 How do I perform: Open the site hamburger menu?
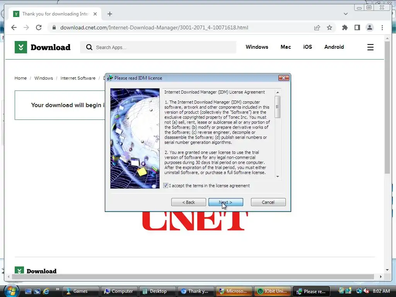point(370,47)
